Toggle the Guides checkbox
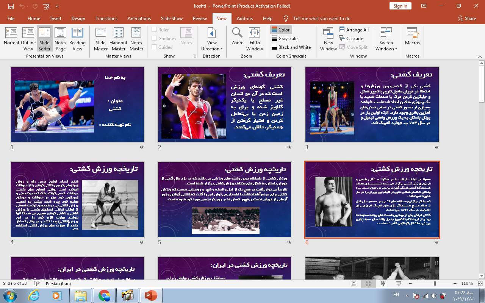Viewport: 485px width, 303px height. click(154, 47)
